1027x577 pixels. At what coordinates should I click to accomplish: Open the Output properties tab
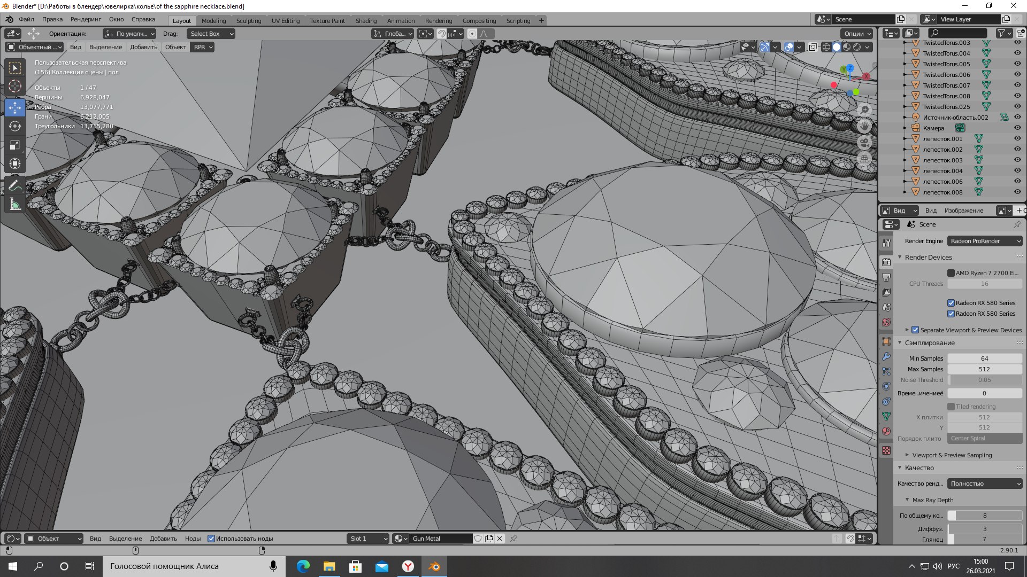[x=886, y=277]
